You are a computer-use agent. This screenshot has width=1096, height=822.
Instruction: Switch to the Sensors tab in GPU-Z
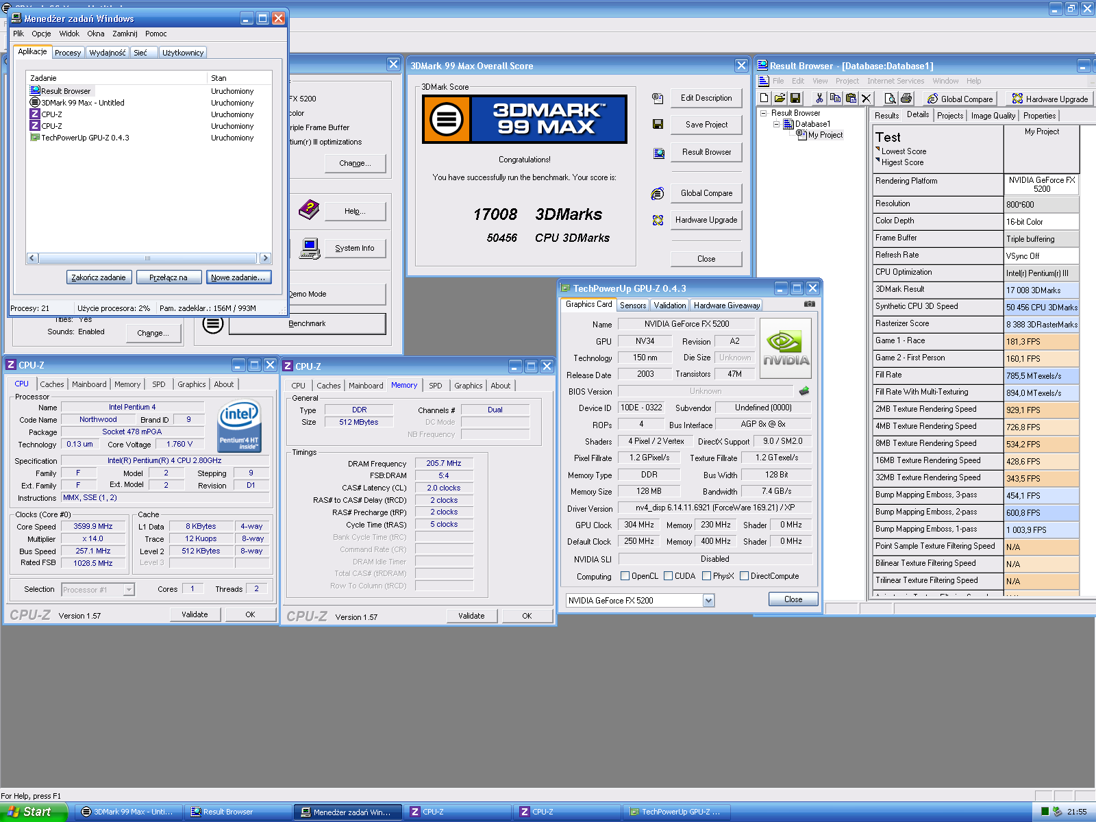633,306
